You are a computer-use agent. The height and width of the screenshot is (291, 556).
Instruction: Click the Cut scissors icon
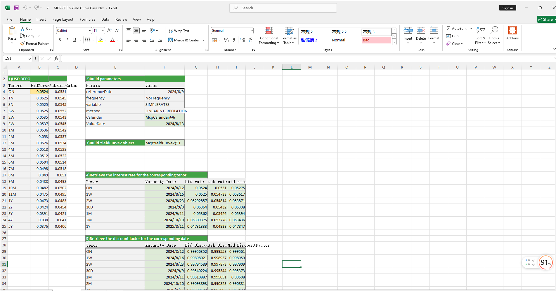click(22, 29)
